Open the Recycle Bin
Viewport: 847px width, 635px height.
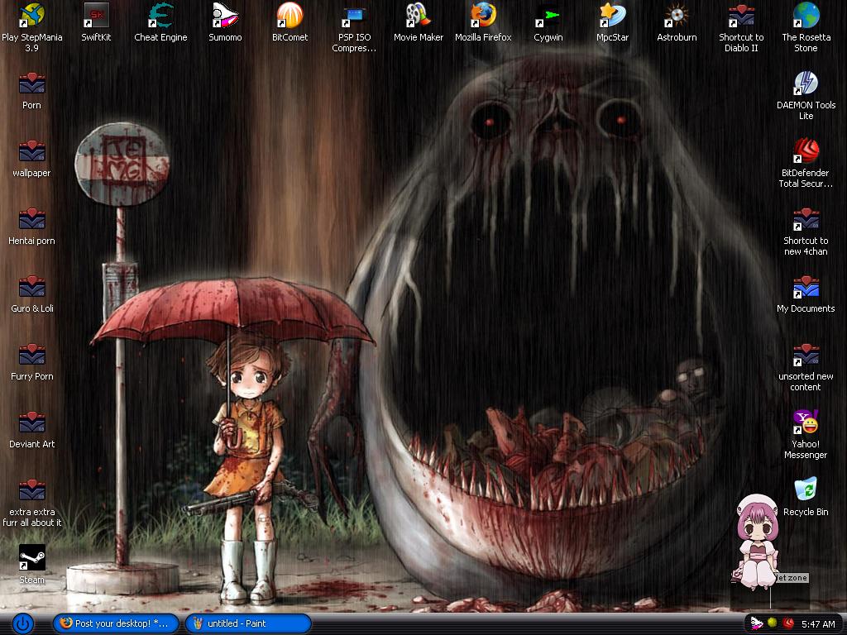click(x=806, y=490)
